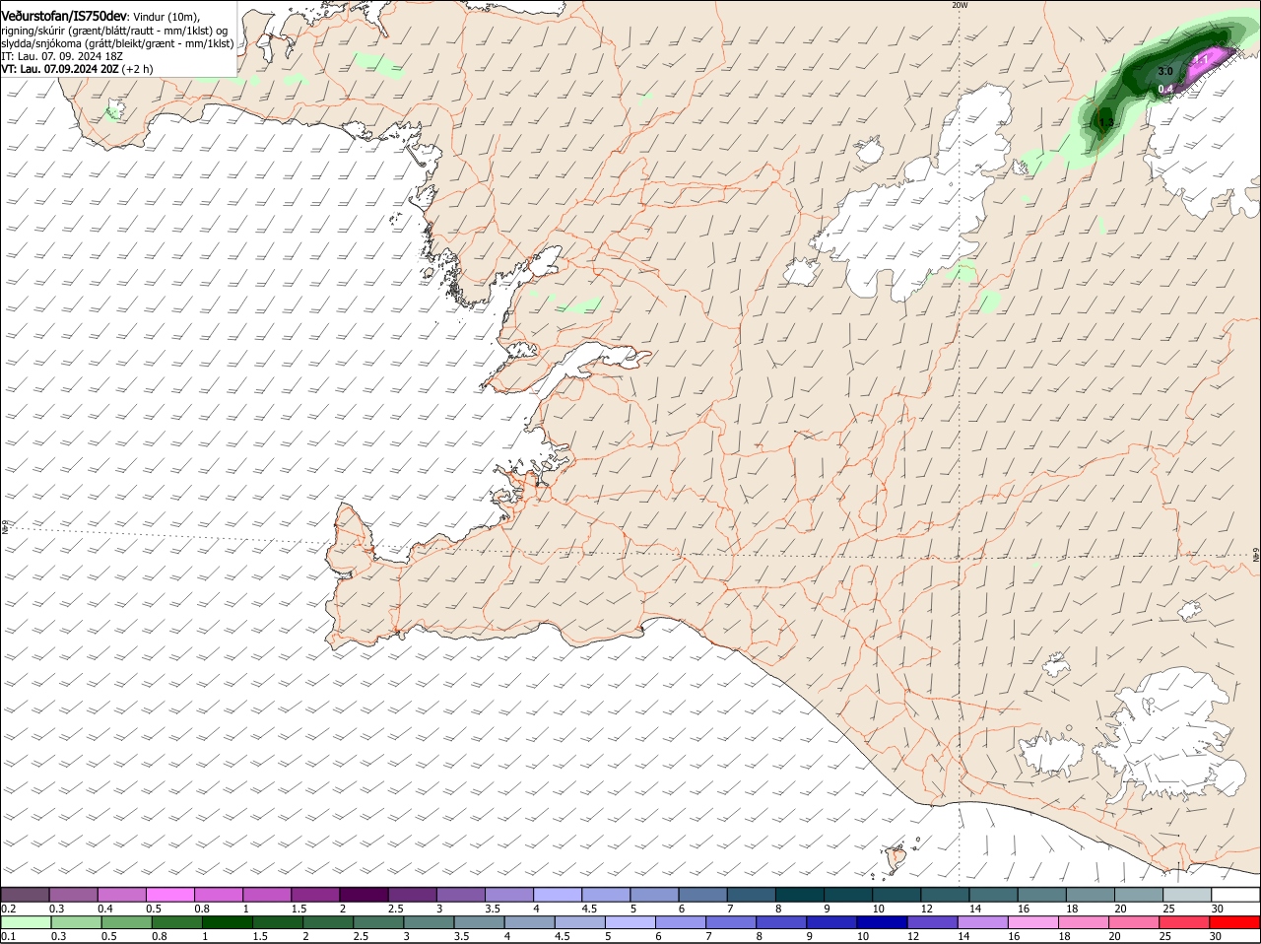
Task: Click the hot pink 20 rain scale swatch
Action: [1134, 922]
